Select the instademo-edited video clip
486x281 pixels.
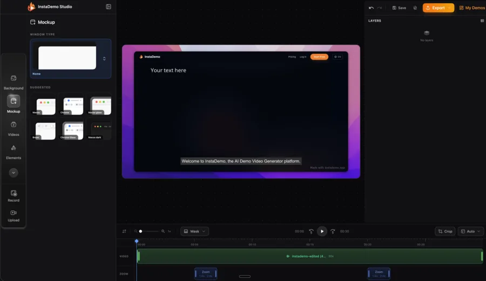[310, 256]
